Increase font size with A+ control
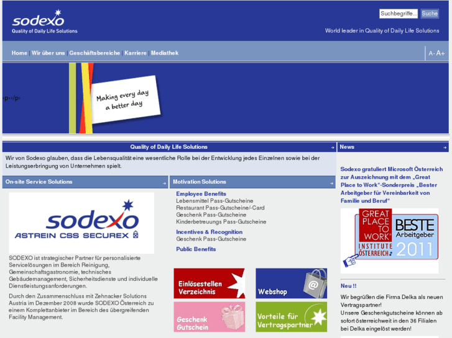Image resolution: width=452 pixels, height=338 pixels. (440, 53)
